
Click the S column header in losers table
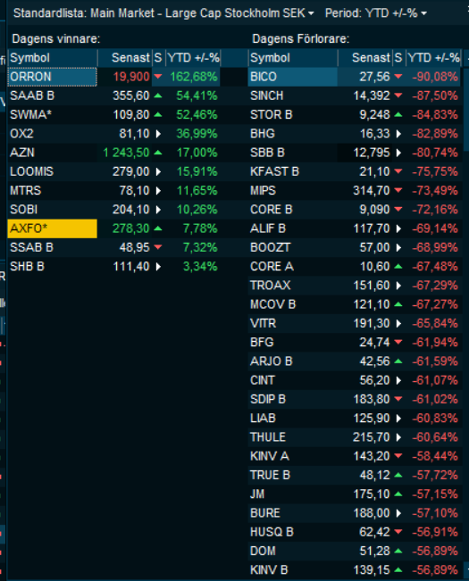(398, 58)
